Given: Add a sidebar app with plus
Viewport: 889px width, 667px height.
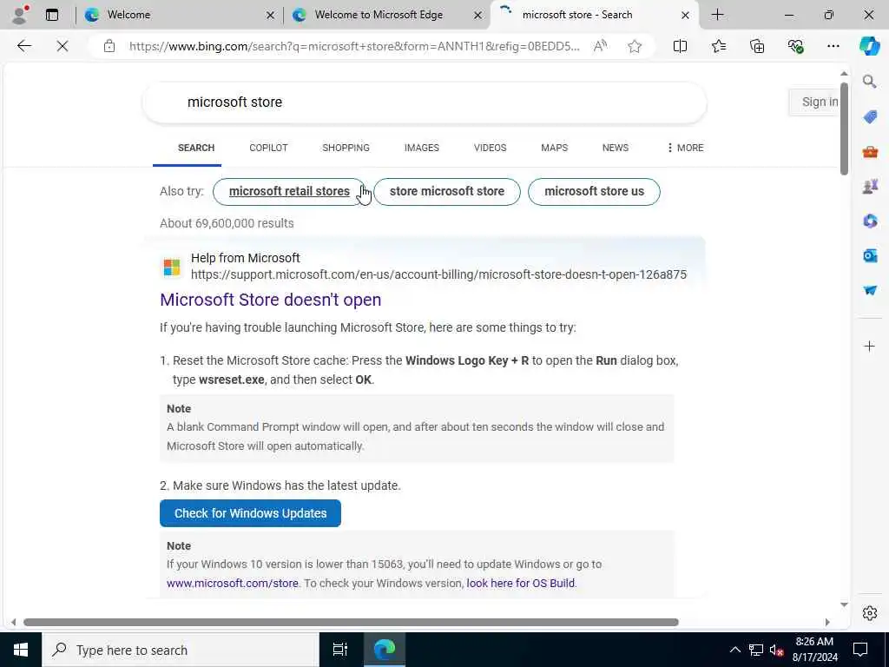Looking at the screenshot, I should tap(870, 346).
